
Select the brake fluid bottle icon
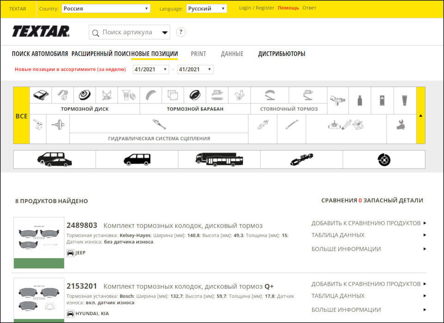click(x=360, y=100)
